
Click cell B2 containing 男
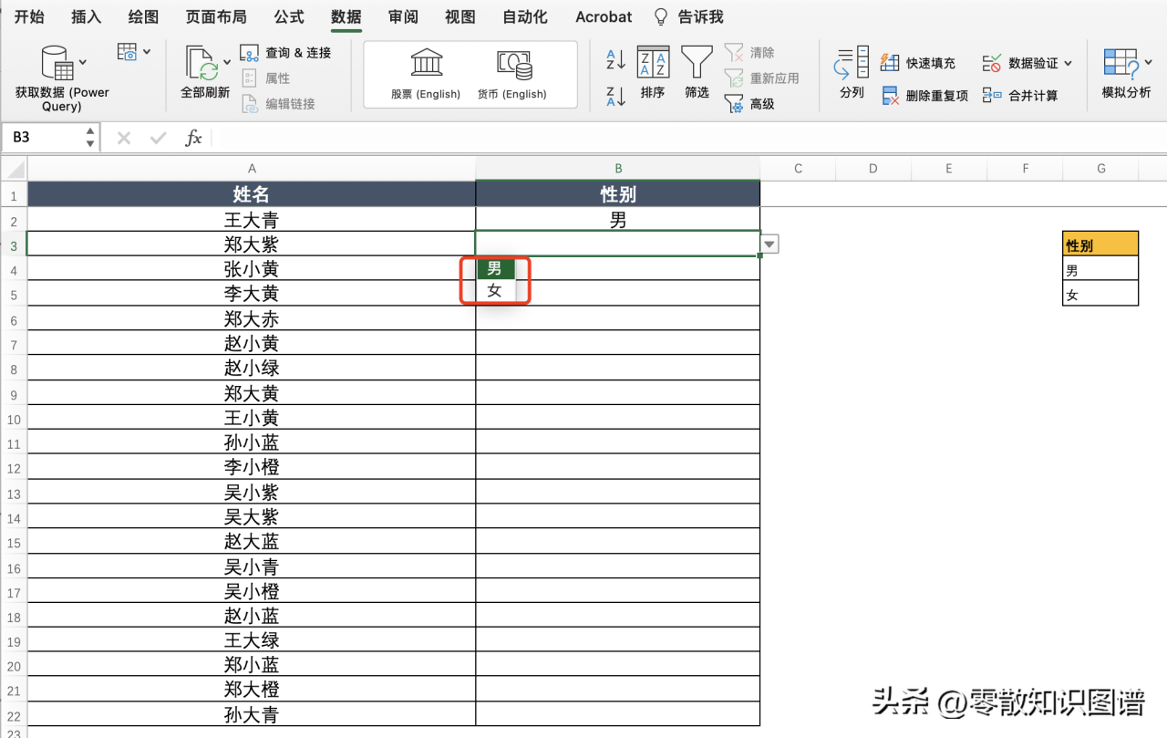(x=618, y=220)
